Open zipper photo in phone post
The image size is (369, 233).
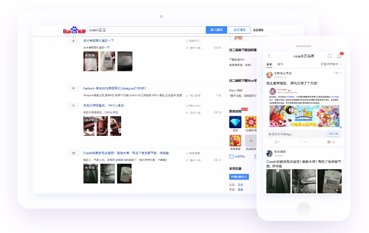(304, 181)
